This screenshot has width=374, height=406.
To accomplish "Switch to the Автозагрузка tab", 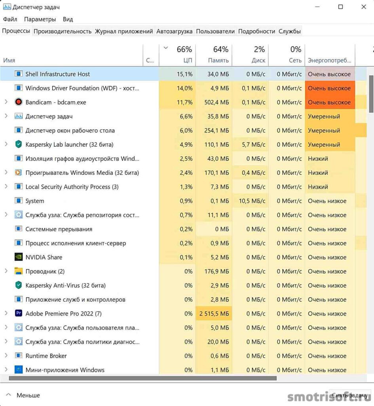I will tap(174, 31).
